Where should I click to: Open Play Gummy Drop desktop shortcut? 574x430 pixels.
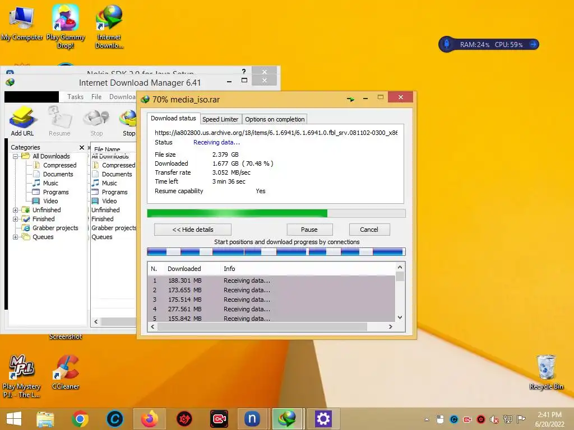click(66, 26)
